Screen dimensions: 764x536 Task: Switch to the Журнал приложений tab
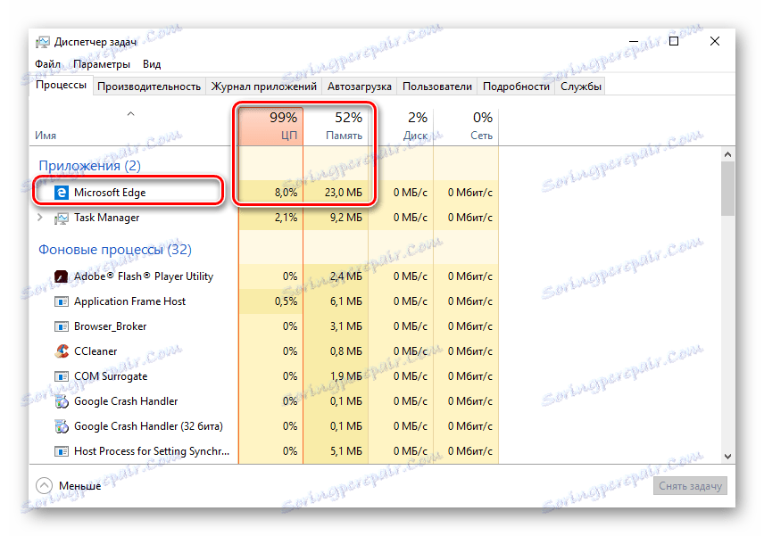263,87
